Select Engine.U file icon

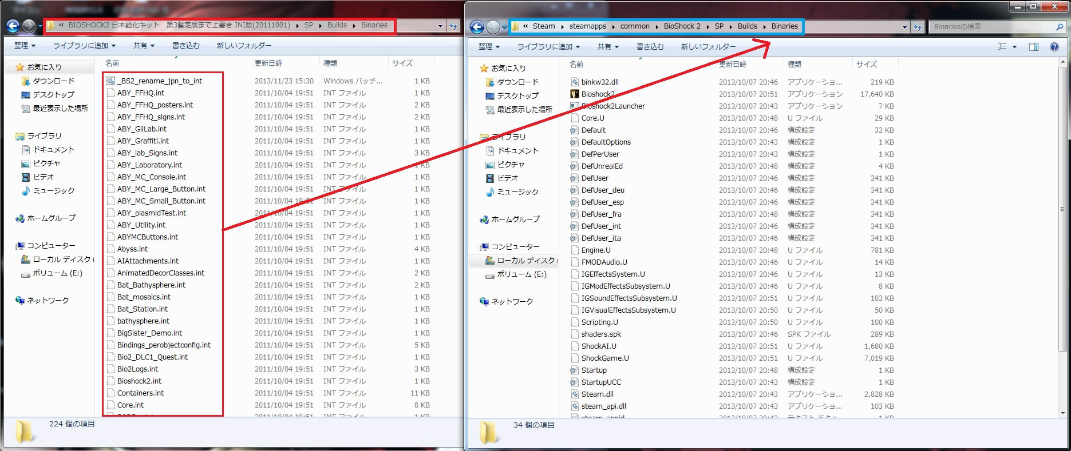575,250
